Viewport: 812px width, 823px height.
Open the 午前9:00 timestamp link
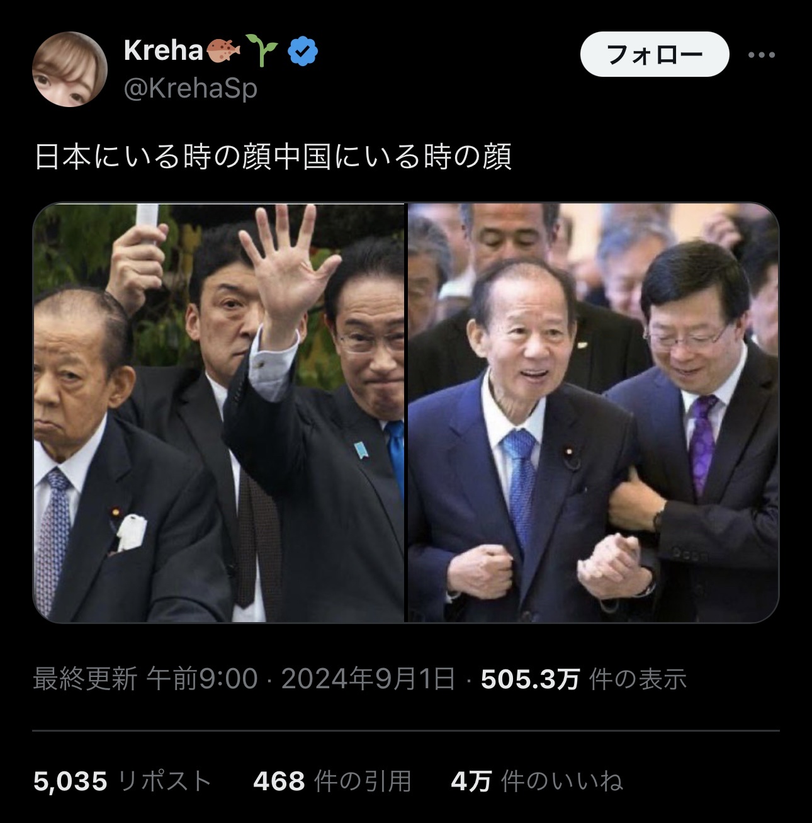[x=202, y=679]
